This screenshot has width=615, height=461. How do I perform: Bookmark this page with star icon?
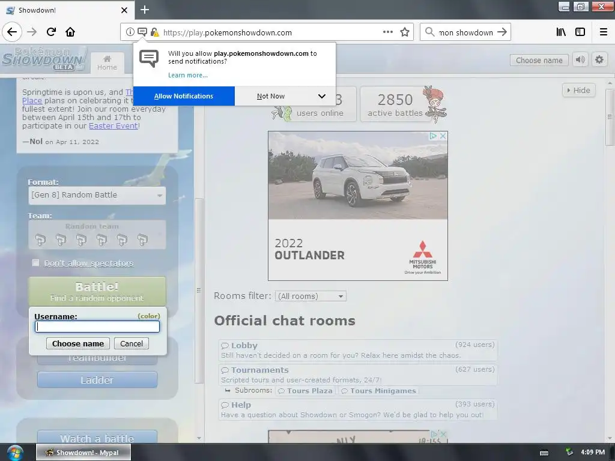tap(405, 32)
